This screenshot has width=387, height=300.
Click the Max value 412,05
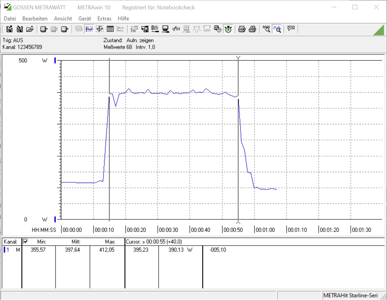pyautogui.click(x=107, y=250)
